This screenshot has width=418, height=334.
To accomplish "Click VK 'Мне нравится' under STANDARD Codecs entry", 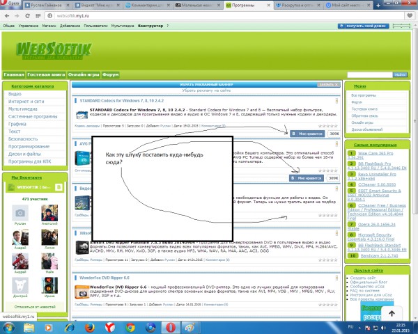I will coord(307,134).
